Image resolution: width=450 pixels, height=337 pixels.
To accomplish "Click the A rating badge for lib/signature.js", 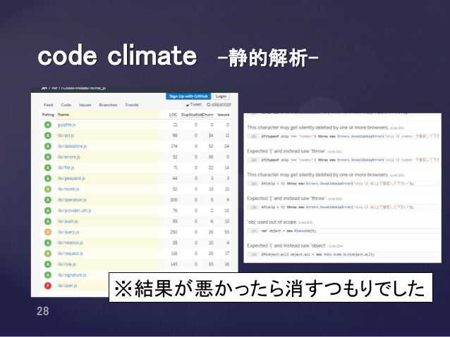I will (48, 275).
